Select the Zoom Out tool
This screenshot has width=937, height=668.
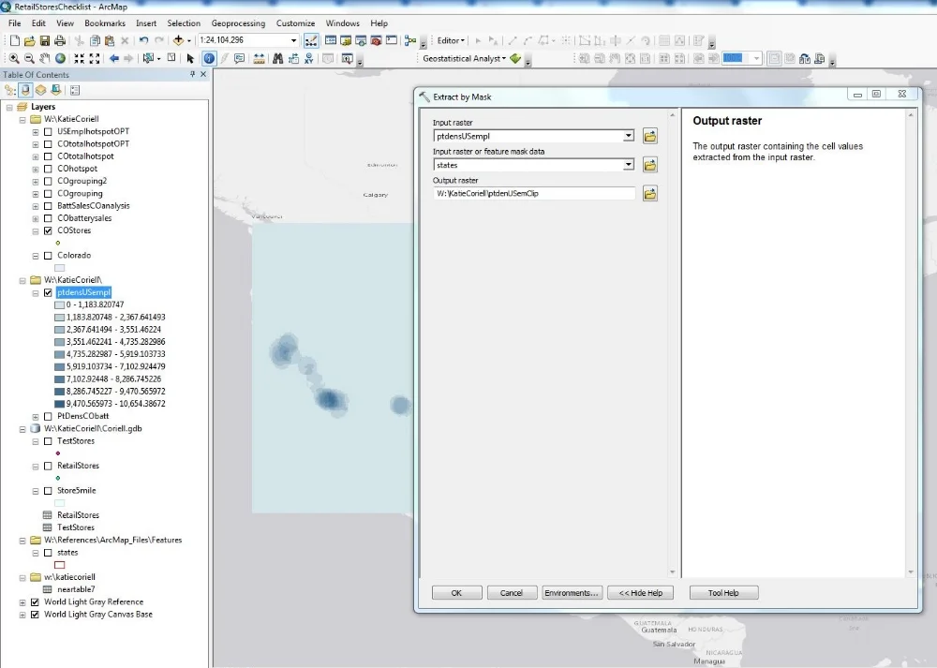29,58
